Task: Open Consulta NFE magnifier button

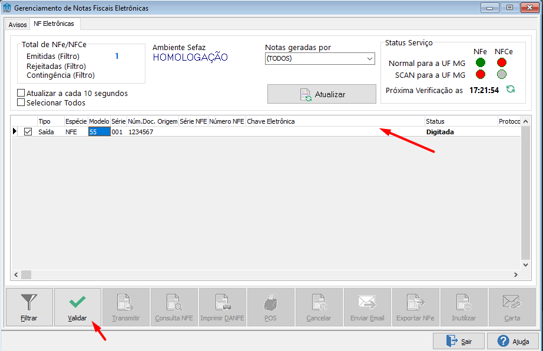Action: [174, 307]
